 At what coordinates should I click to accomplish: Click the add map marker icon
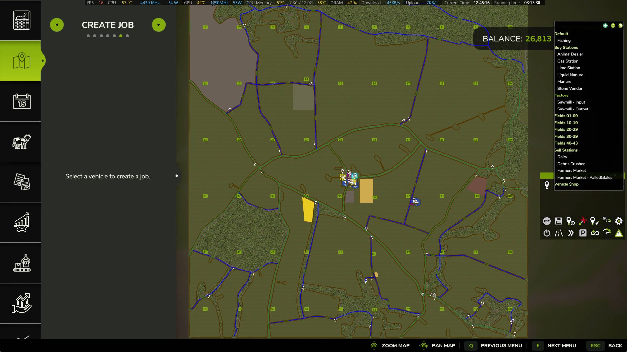click(x=571, y=221)
